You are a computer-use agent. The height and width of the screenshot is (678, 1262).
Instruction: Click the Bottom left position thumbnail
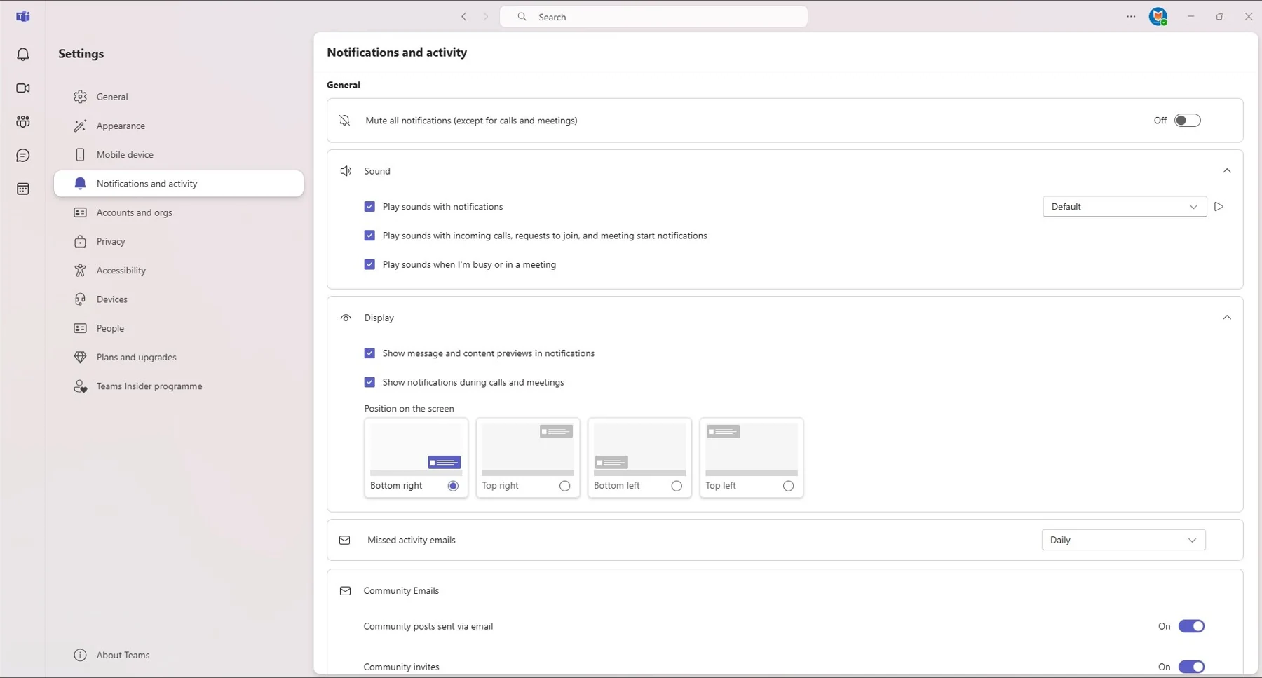[639, 449]
